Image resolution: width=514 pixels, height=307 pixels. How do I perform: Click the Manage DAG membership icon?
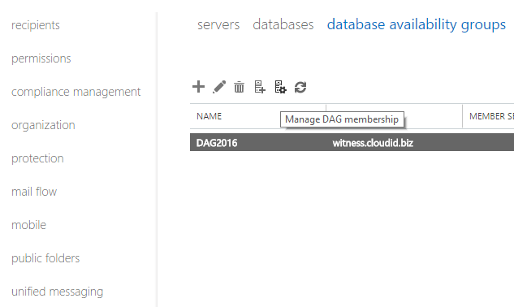point(280,87)
